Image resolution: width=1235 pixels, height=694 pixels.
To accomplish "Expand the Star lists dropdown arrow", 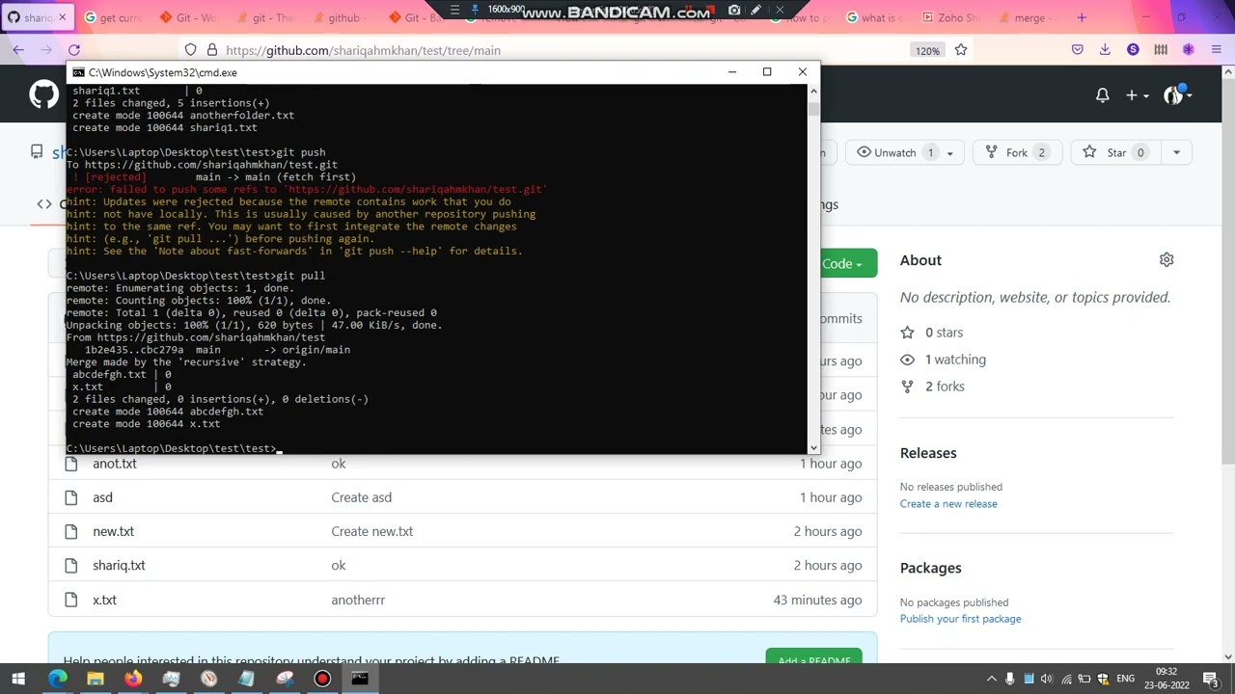I will tap(1176, 152).
